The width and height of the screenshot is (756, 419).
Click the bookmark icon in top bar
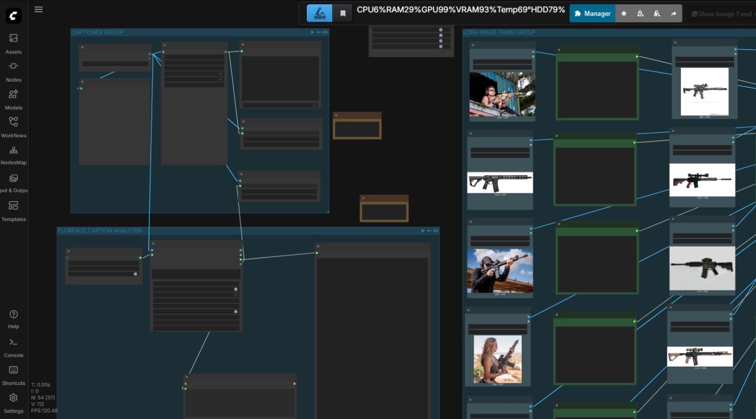pyautogui.click(x=343, y=14)
